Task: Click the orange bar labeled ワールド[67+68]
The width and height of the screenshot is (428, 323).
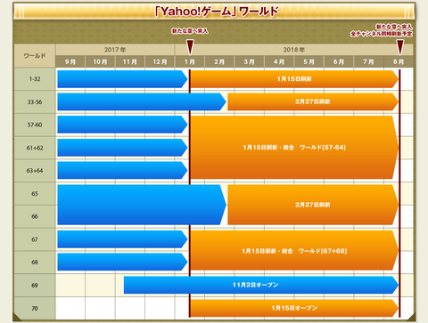Action: click(x=294, y=251)
